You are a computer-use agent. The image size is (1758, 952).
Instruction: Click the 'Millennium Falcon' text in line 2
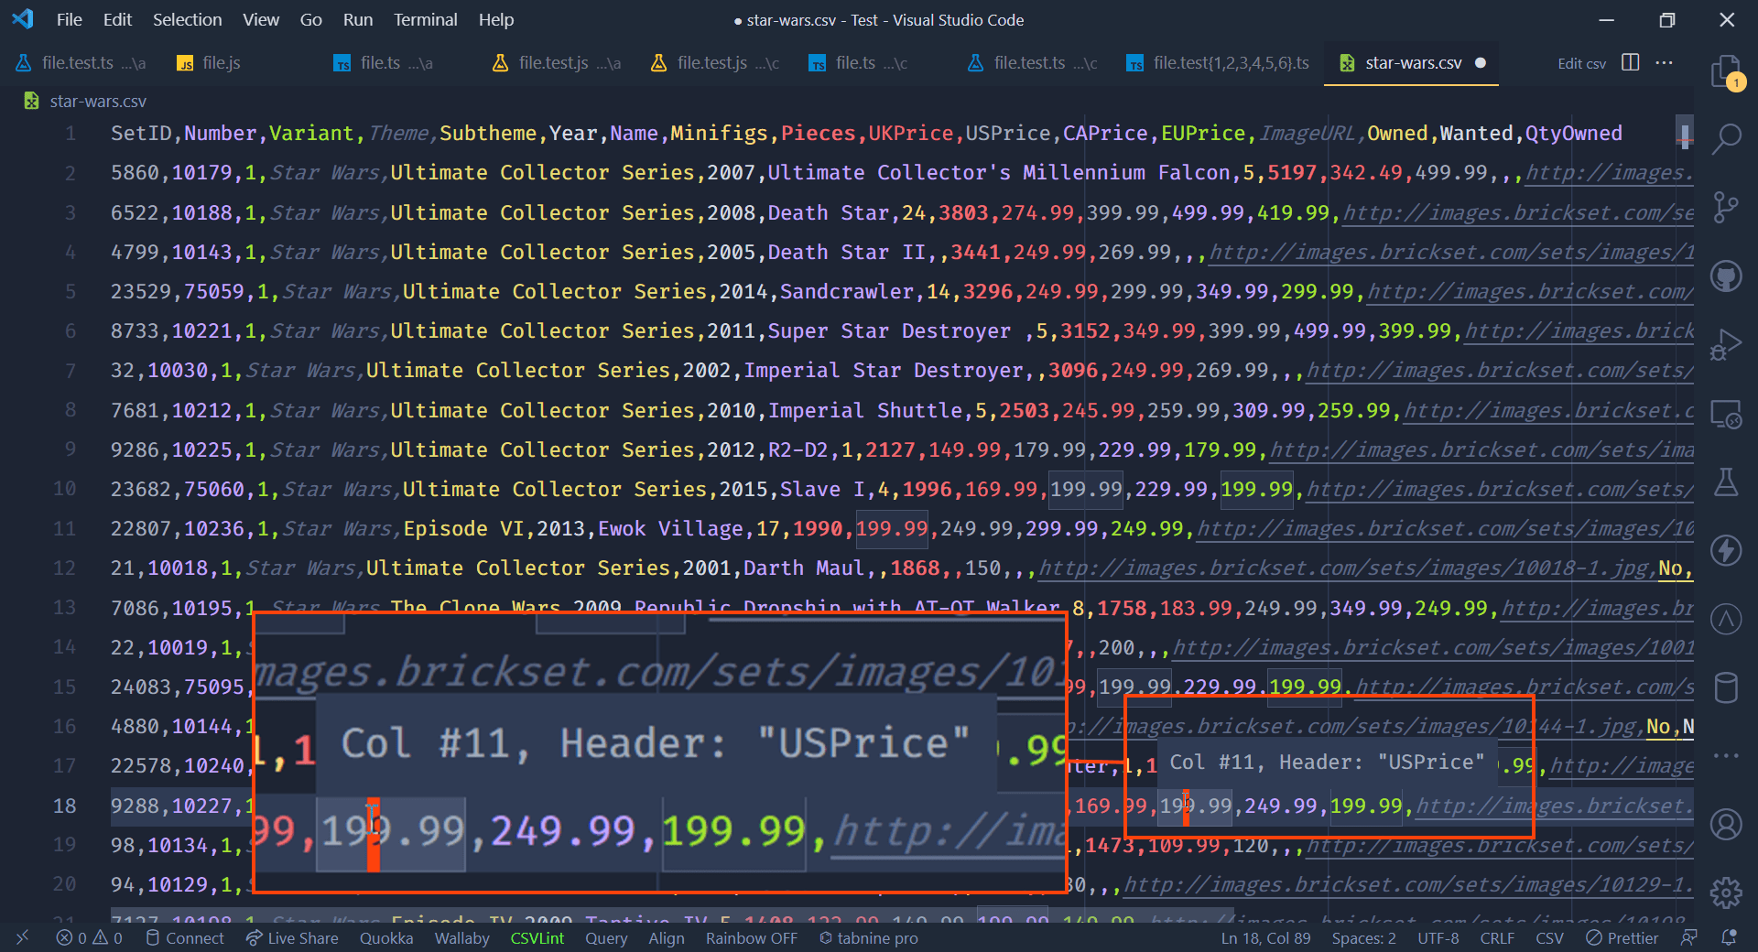1126,173
